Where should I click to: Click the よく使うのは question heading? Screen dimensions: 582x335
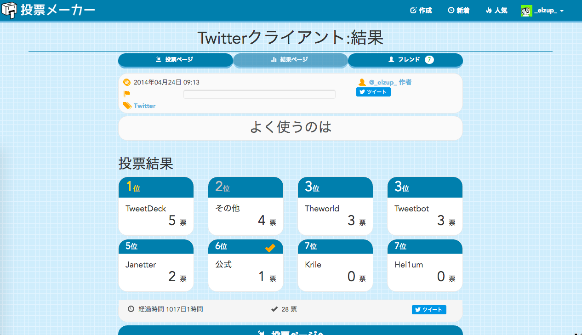291,127
